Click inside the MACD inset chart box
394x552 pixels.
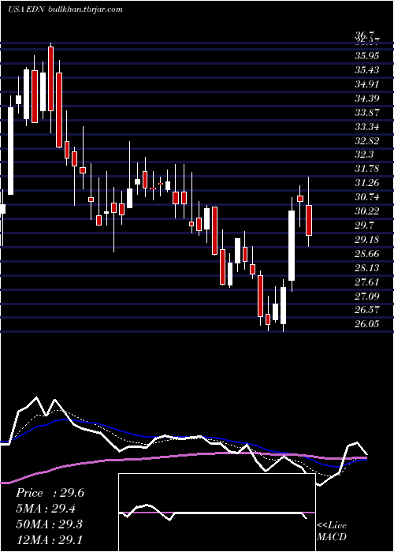[x=217, y=513]
